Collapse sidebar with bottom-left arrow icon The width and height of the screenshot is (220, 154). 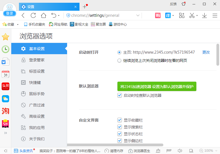[5, 151]
